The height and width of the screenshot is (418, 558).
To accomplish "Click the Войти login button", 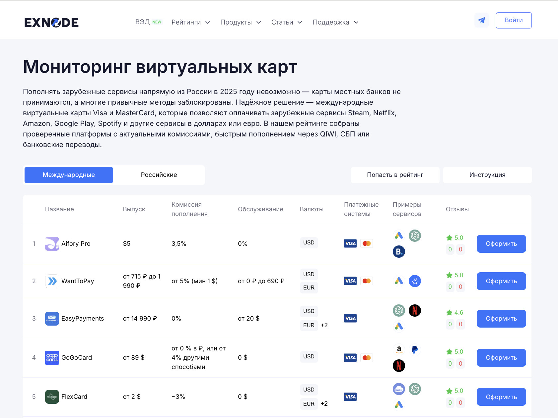I will [514, 20].
